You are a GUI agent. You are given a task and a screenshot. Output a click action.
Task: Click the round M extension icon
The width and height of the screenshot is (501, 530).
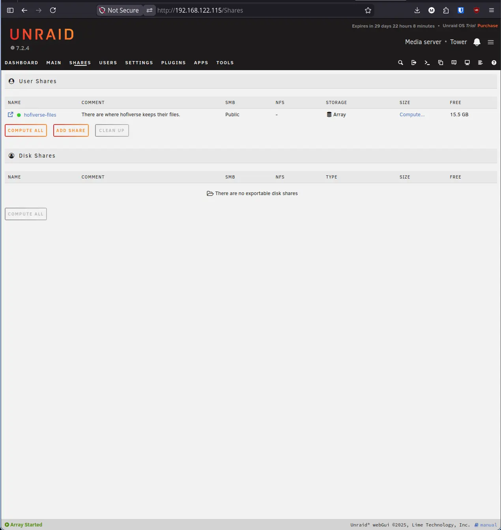pyautogui.click(x=432, y=10)
